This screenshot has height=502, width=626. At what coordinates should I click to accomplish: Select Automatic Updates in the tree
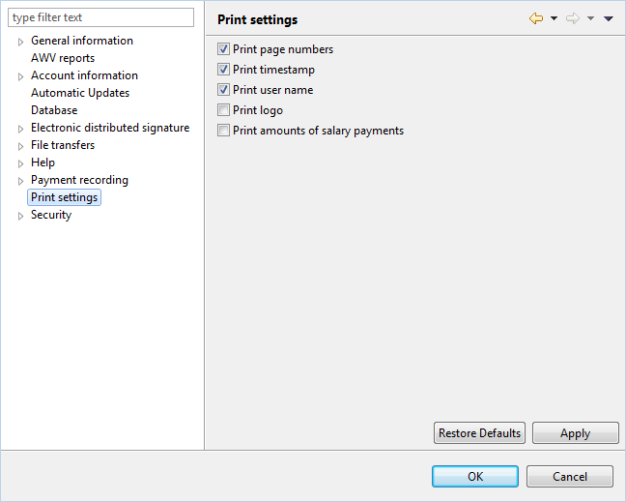[x=80, y=93]
